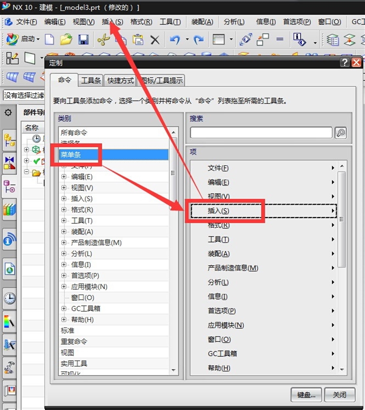The width and height of the screenshot is (365, 410).
Task: Select 文件(F) in the 项 list
Action: pos(264,168)
